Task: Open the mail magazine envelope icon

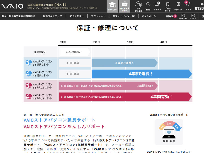Action: [193, 16]
